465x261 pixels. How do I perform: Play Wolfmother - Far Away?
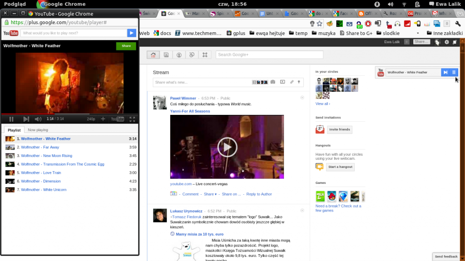coord(40,147)
